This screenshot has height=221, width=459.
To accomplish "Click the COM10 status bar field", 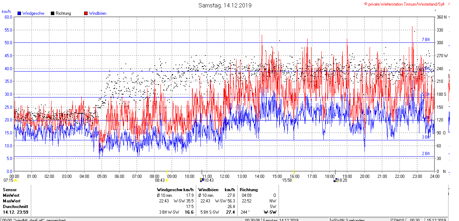I will 398,220.
